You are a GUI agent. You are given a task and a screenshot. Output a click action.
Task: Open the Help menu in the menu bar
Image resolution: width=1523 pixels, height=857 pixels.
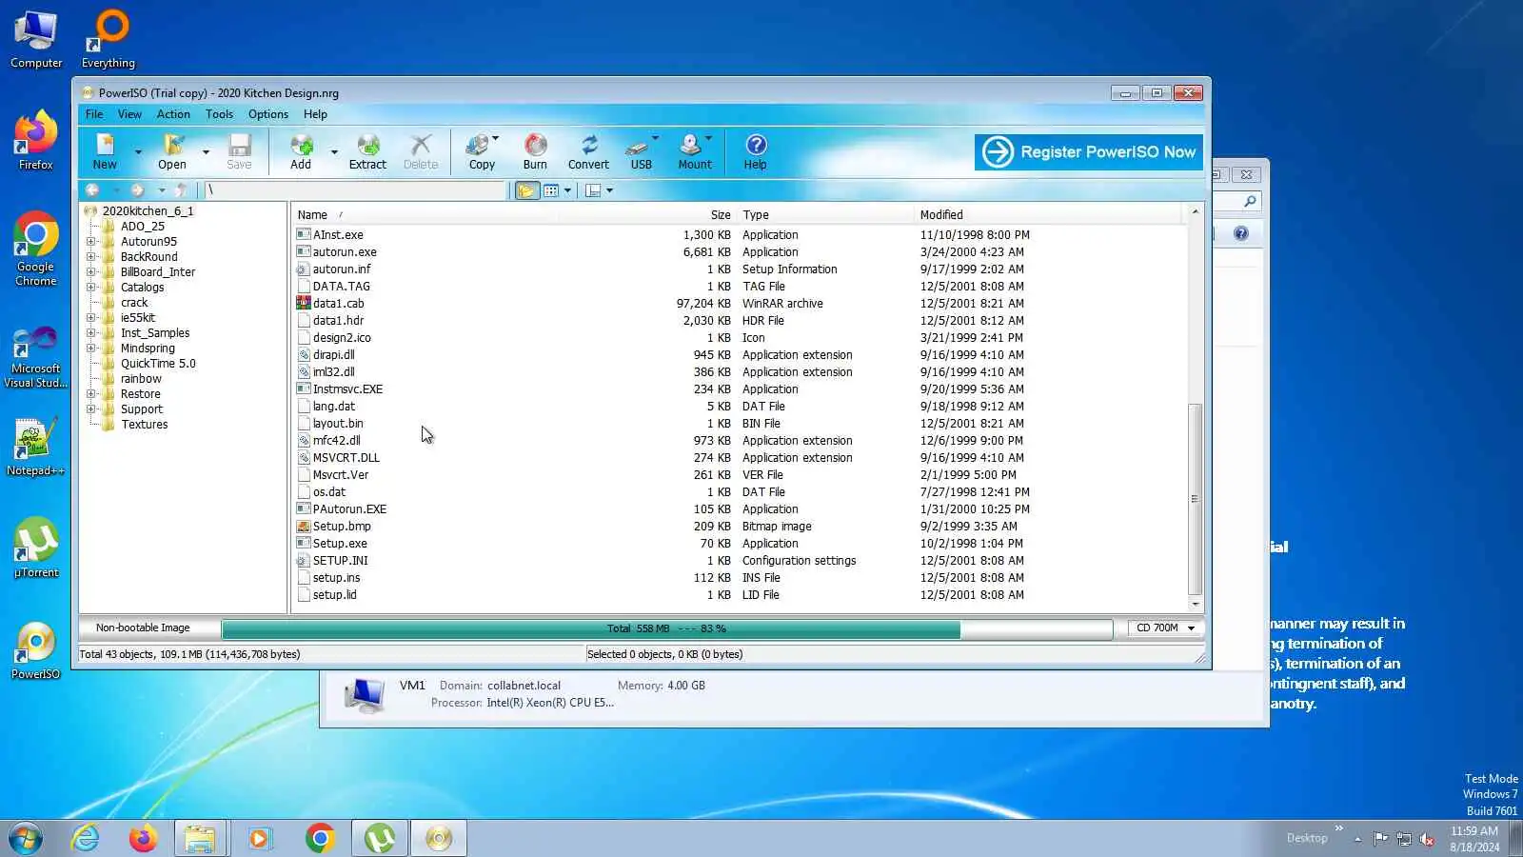315,114
